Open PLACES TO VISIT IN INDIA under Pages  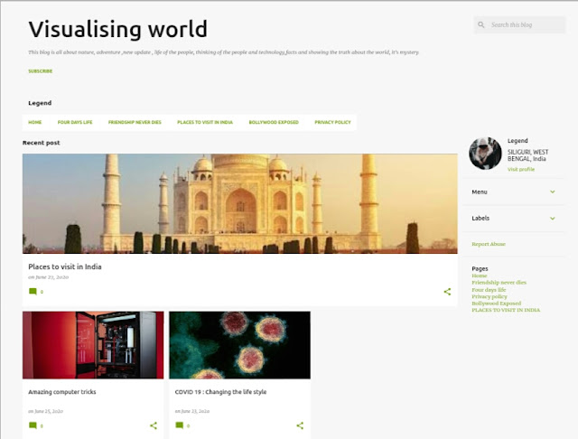pos(506,310)
